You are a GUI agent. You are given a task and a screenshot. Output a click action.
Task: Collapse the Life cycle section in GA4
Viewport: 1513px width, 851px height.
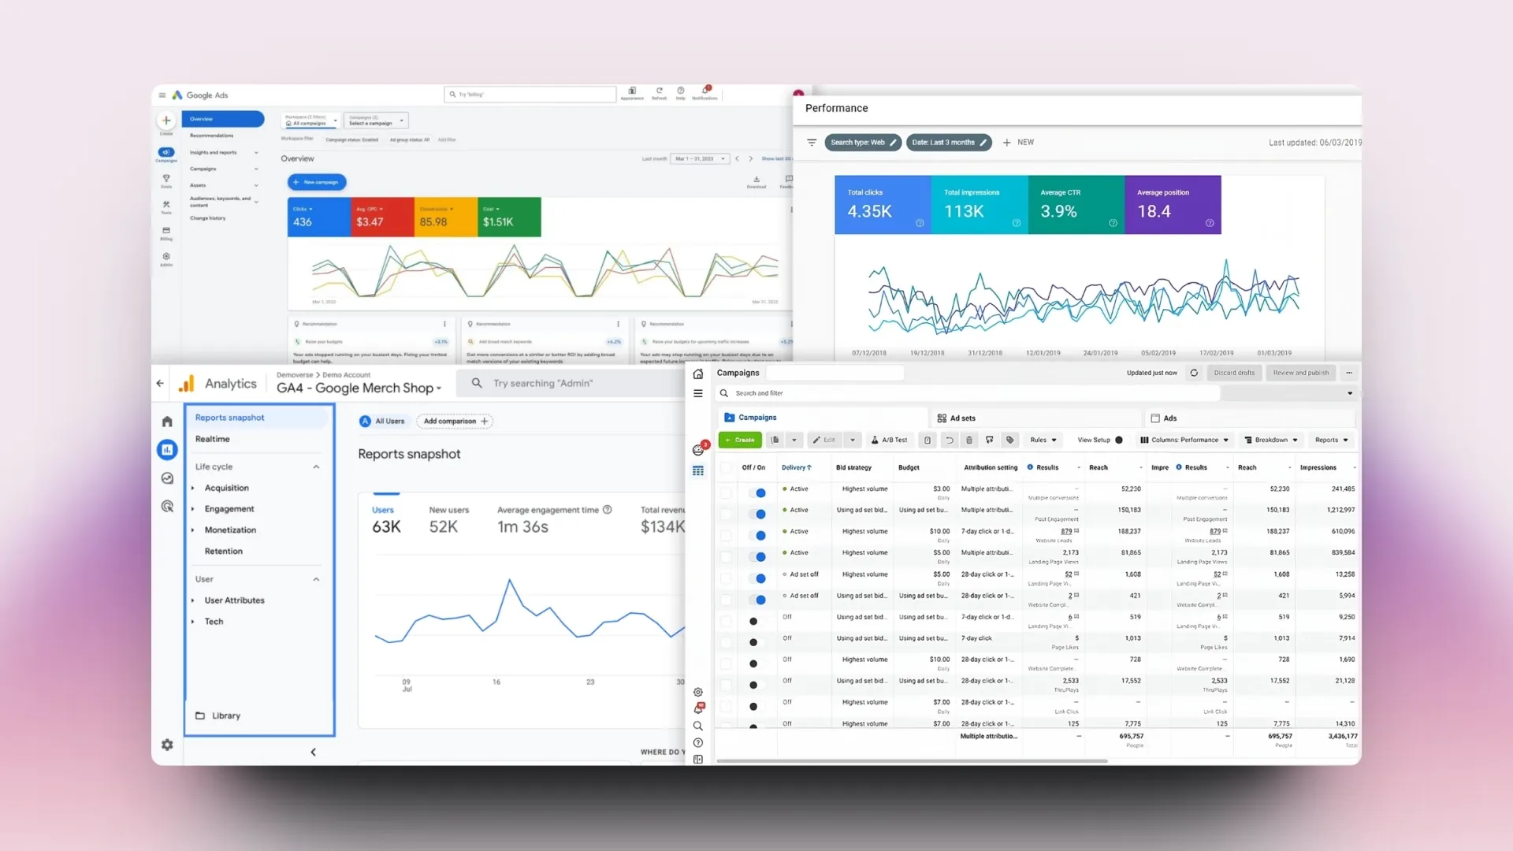pos(316,466)
